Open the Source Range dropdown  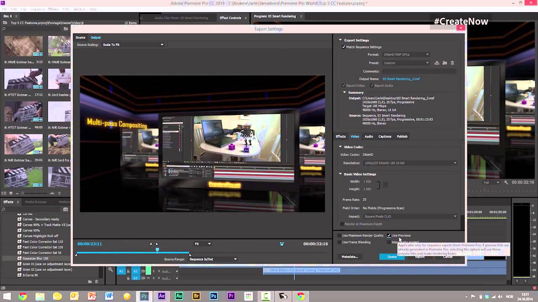click(213, 259)
